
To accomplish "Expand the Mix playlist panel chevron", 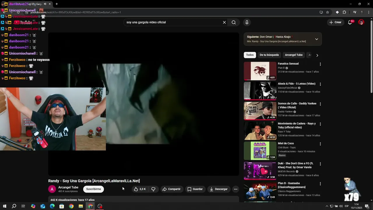I will [316, 39].
